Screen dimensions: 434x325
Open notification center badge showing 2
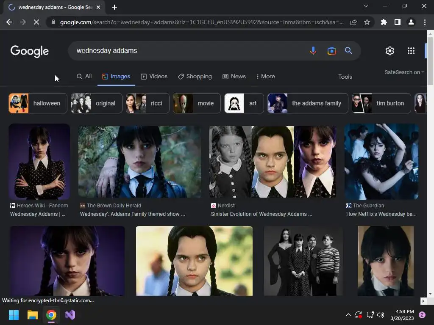click(x=422, y=315)
